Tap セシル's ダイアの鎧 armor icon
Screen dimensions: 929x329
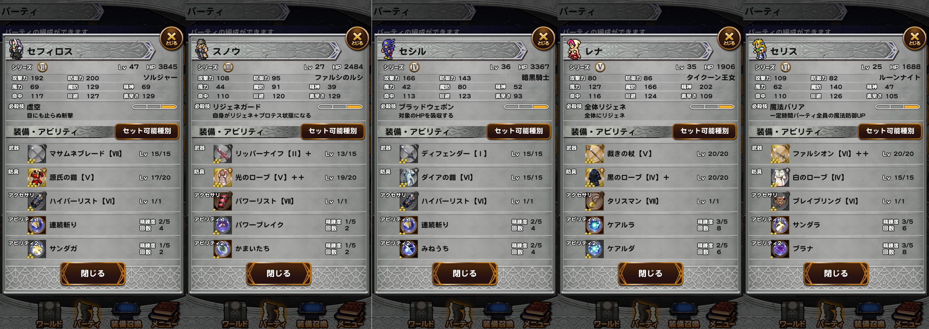pyautogui.click(x=408, y=178)
